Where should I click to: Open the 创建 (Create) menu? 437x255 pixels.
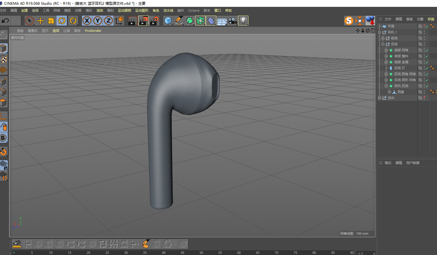[25, 10]
